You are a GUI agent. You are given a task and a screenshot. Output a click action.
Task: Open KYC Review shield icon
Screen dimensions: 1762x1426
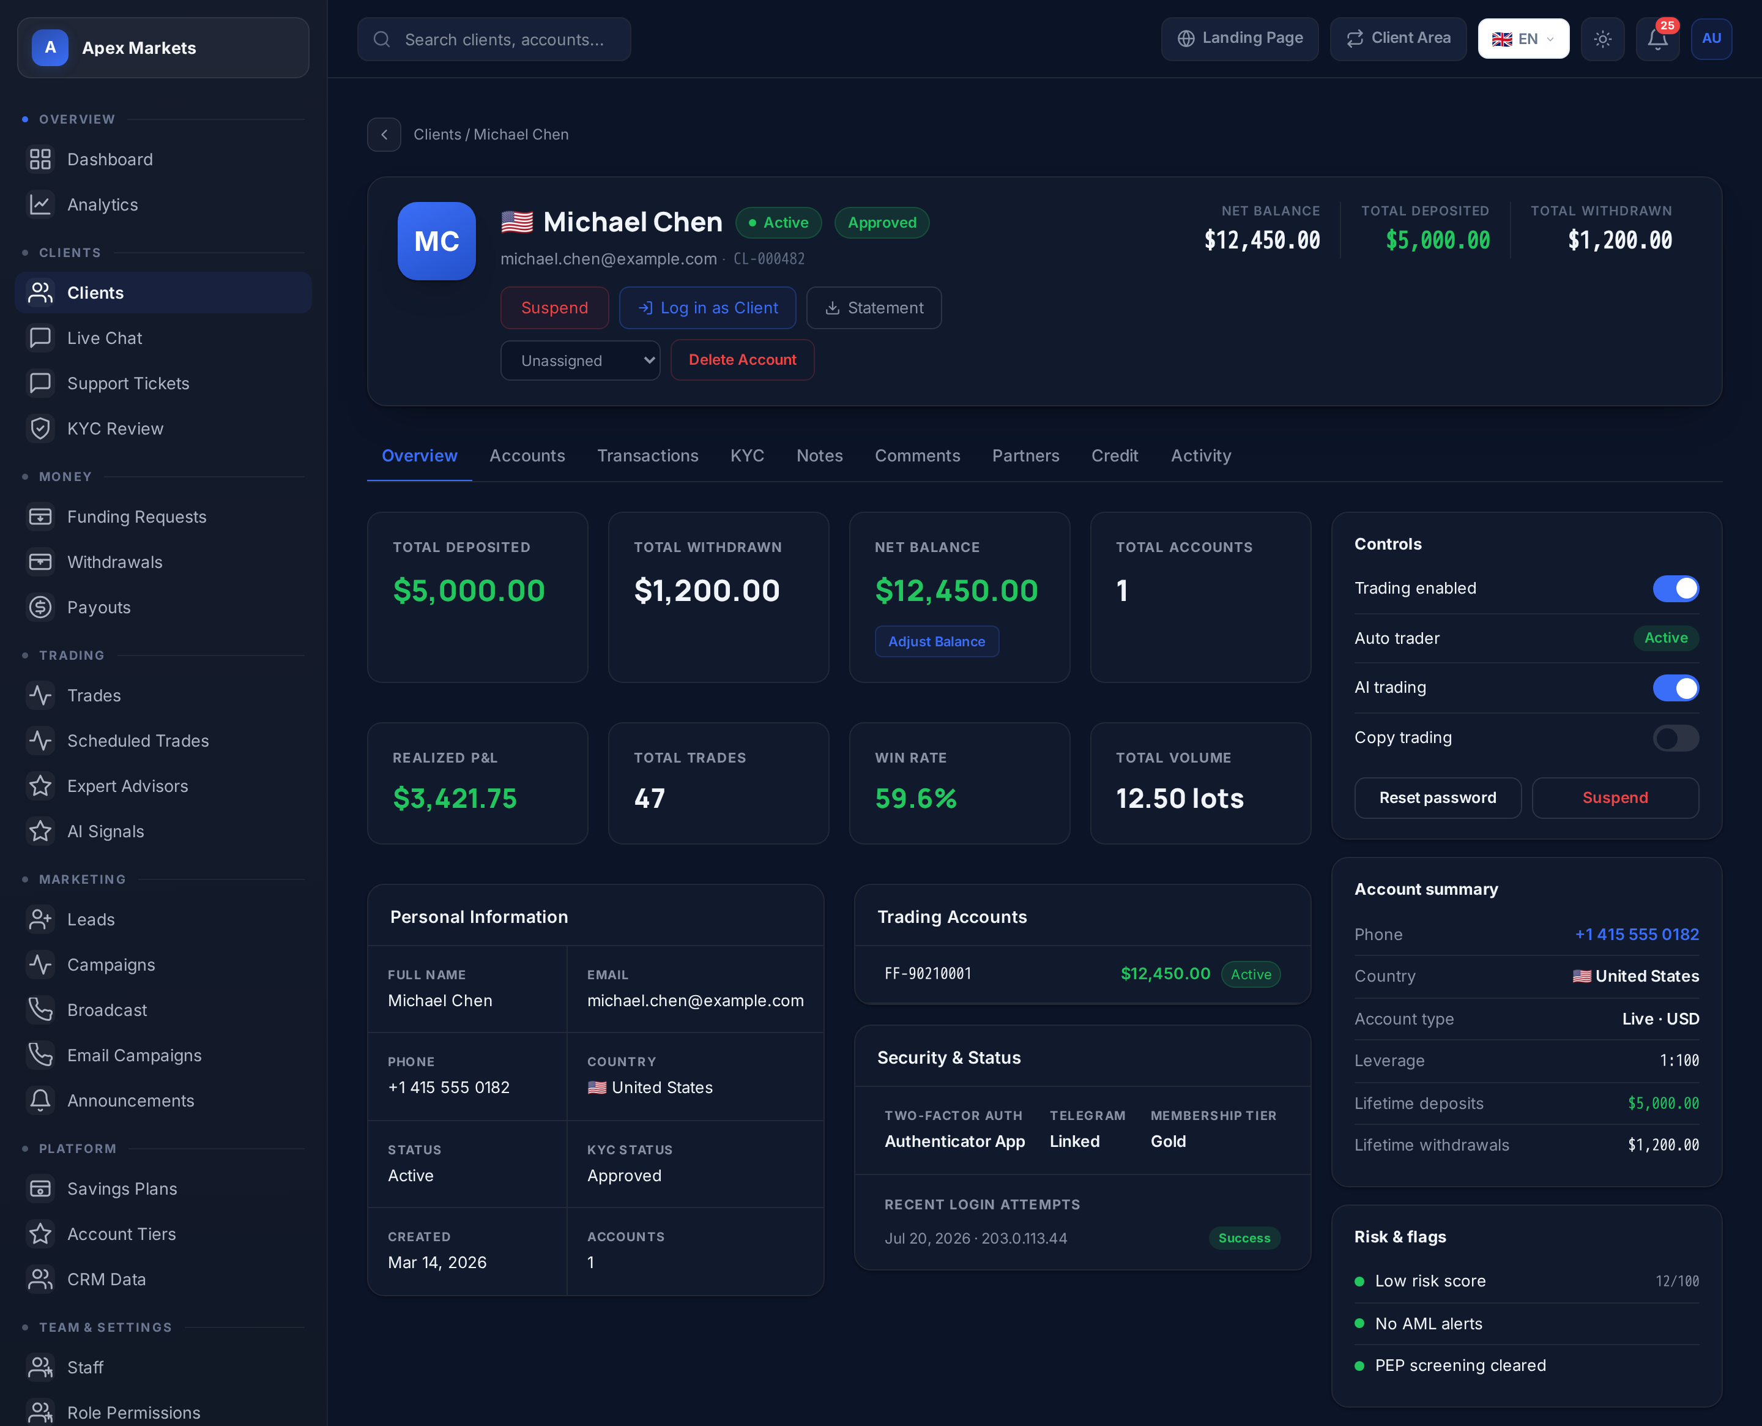(40, 428)
